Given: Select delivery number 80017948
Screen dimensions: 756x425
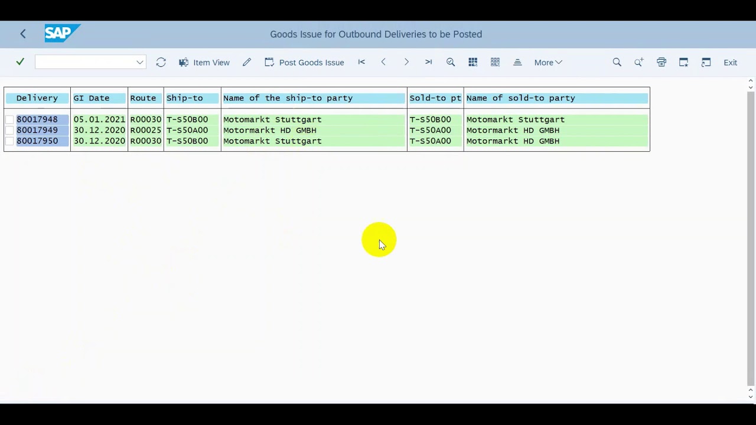Looking at the screenshot, I should (x=37, y=119).
